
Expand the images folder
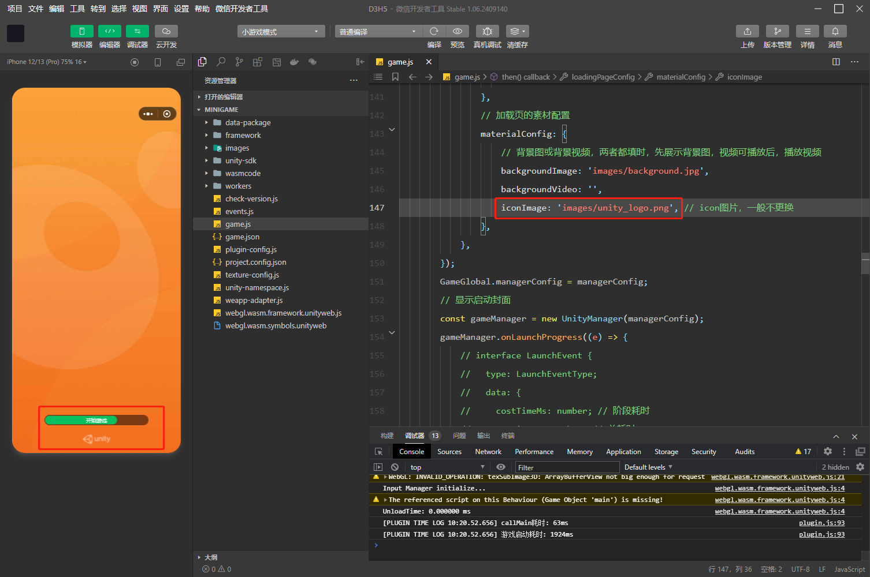[x=237, y=148]
